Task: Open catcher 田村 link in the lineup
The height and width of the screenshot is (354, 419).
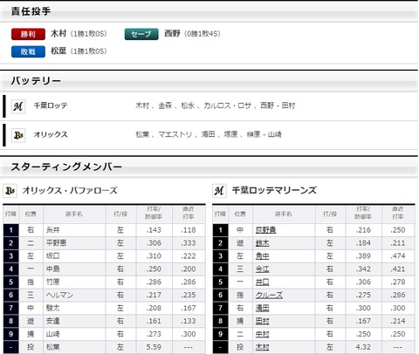Action: [x=262, y=321]
